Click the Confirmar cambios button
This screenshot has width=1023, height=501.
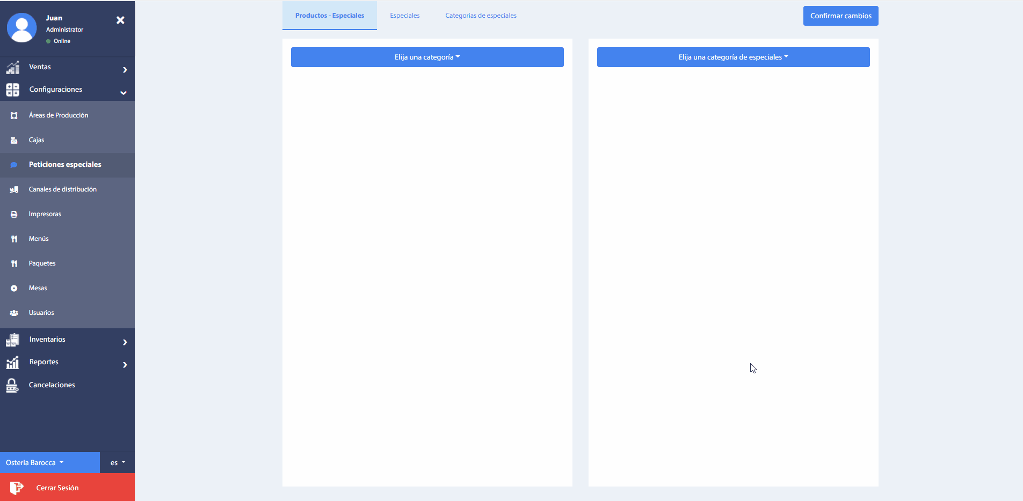[x=840, y=16]
